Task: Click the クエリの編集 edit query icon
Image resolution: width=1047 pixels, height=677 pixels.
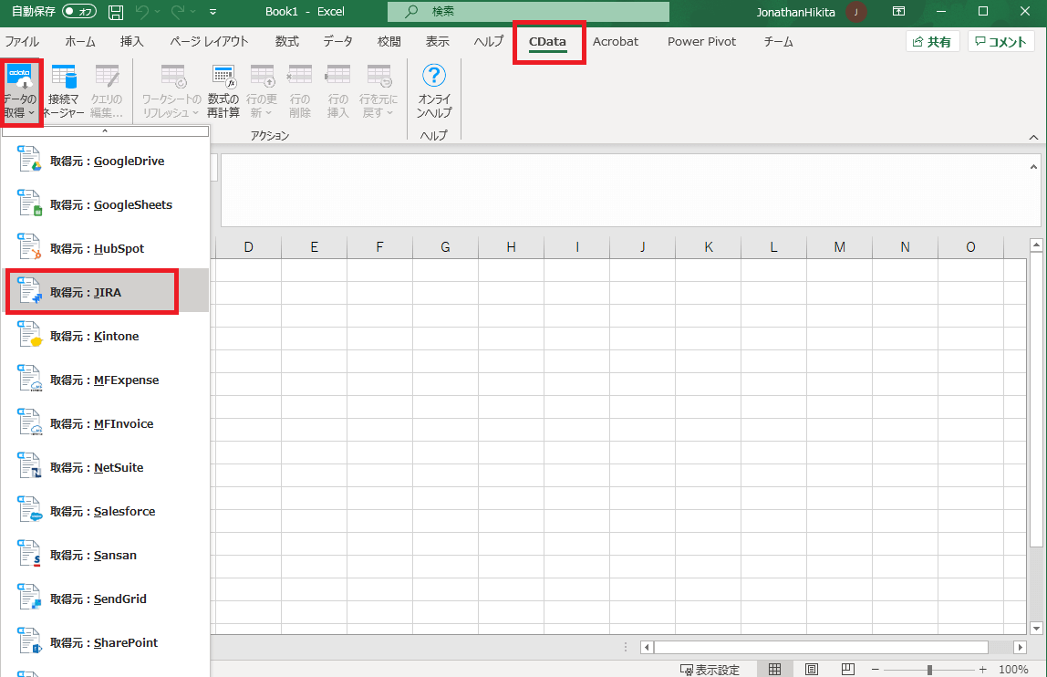Action: (107, 92)
